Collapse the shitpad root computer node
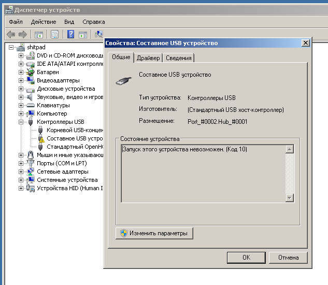328x285 pixels. point(12,47)
